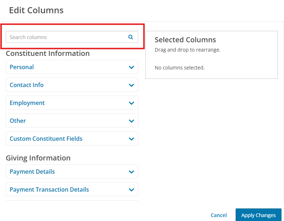Screen dimensions: 284x221
Task: Expand Custom Constituent Fields with its chevron
Action: click(x=131, y=139)
